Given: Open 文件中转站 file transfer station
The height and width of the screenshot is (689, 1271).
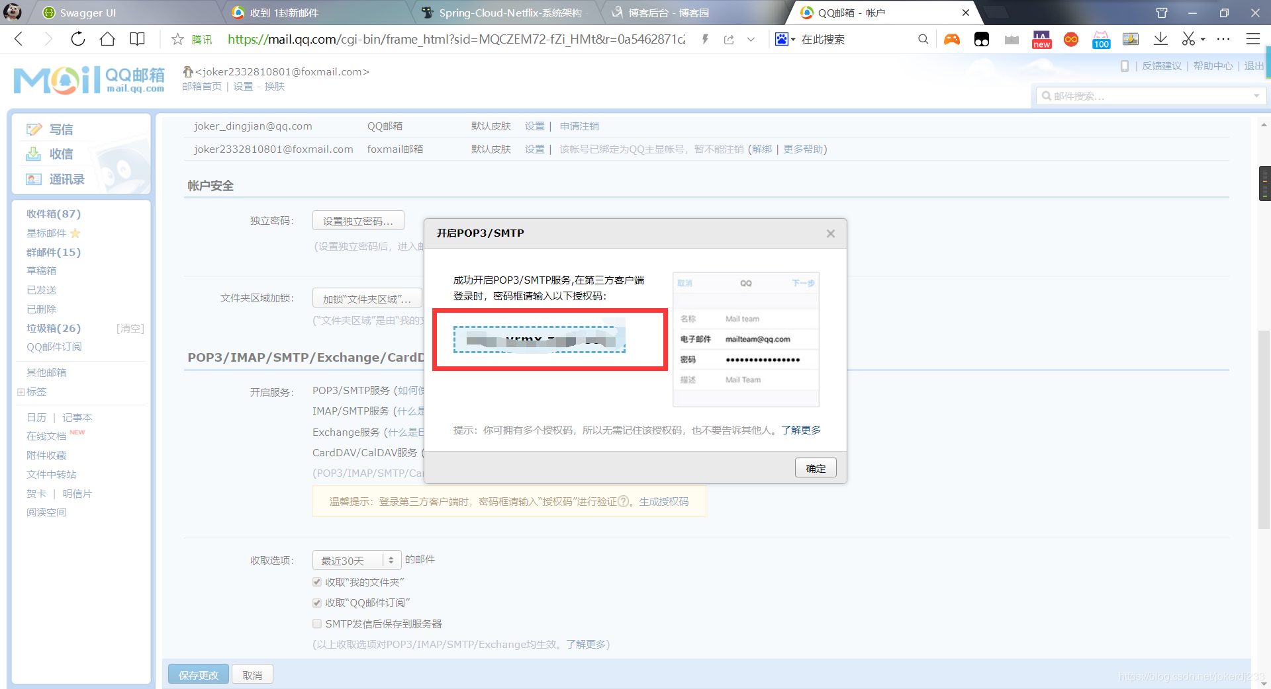Looking at the screenshot, I should click(x=51, y=474).
